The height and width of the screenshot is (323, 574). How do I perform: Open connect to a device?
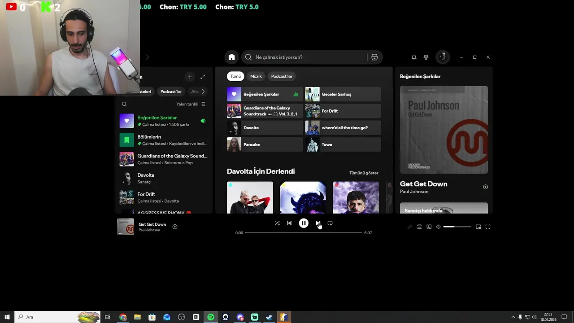click(x=429, y=227)
